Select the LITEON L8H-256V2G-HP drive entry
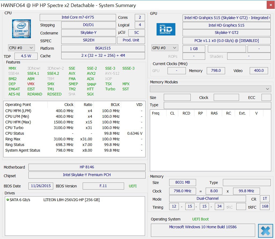 pos(71,200)
